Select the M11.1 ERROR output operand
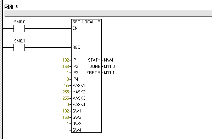 click(x=109, y=73)
